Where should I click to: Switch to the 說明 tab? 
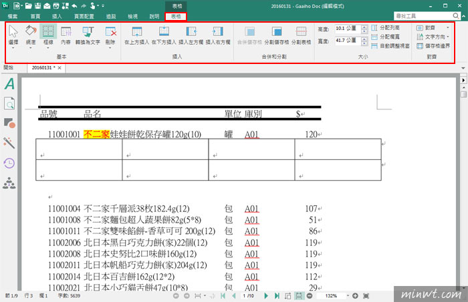click(154, 17)
